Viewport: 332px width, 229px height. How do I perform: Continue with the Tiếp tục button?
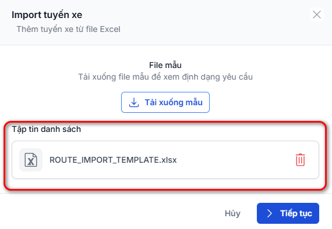click(288, 213)
